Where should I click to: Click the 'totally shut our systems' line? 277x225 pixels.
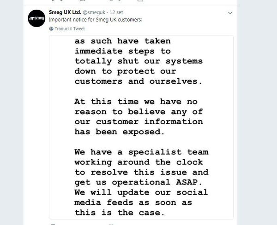125,61
